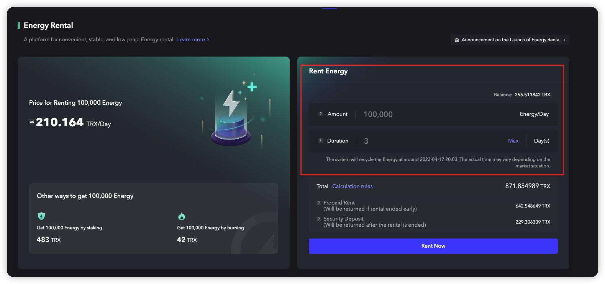The image size is (605, 284).
Task: Click the announcement megaphone icon
Action: pos(457,40)
